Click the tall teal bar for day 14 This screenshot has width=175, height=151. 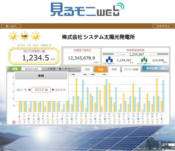tap(83, 96)
